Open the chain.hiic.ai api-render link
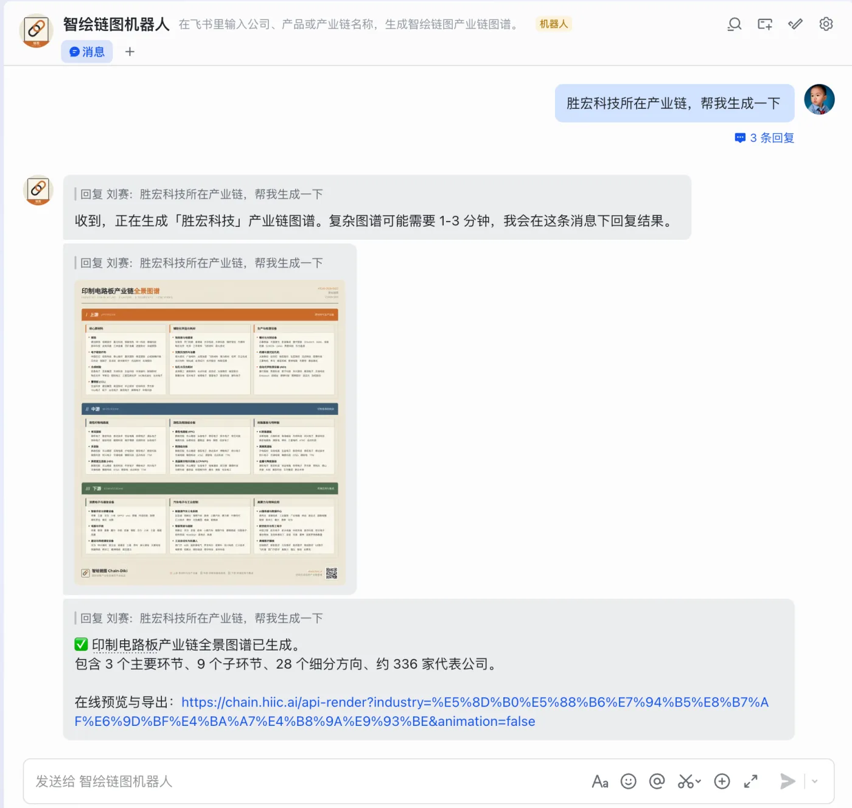 (x=421, y=712)
